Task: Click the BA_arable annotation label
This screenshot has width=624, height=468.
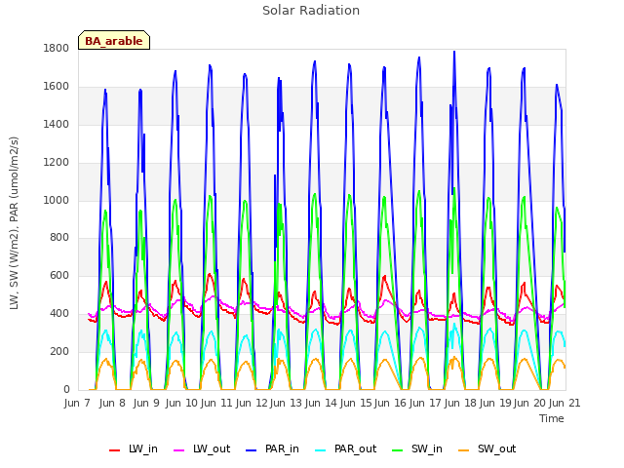Action: pyautogui.click(x=114, y=41)
